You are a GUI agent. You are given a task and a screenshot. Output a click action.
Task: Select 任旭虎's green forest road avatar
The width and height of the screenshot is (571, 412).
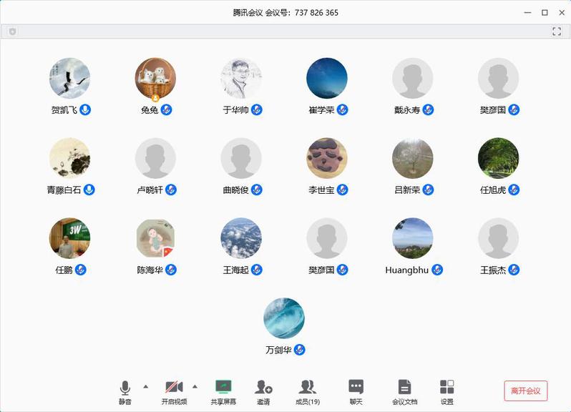[x=499, y=158]
